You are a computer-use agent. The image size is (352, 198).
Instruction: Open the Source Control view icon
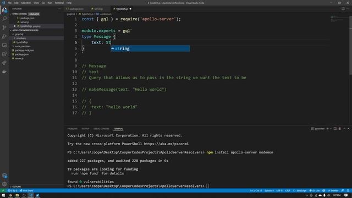[4, 28]
